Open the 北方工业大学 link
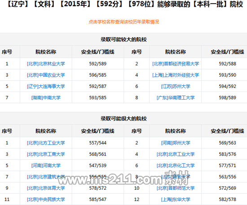 tap(46, 143)
